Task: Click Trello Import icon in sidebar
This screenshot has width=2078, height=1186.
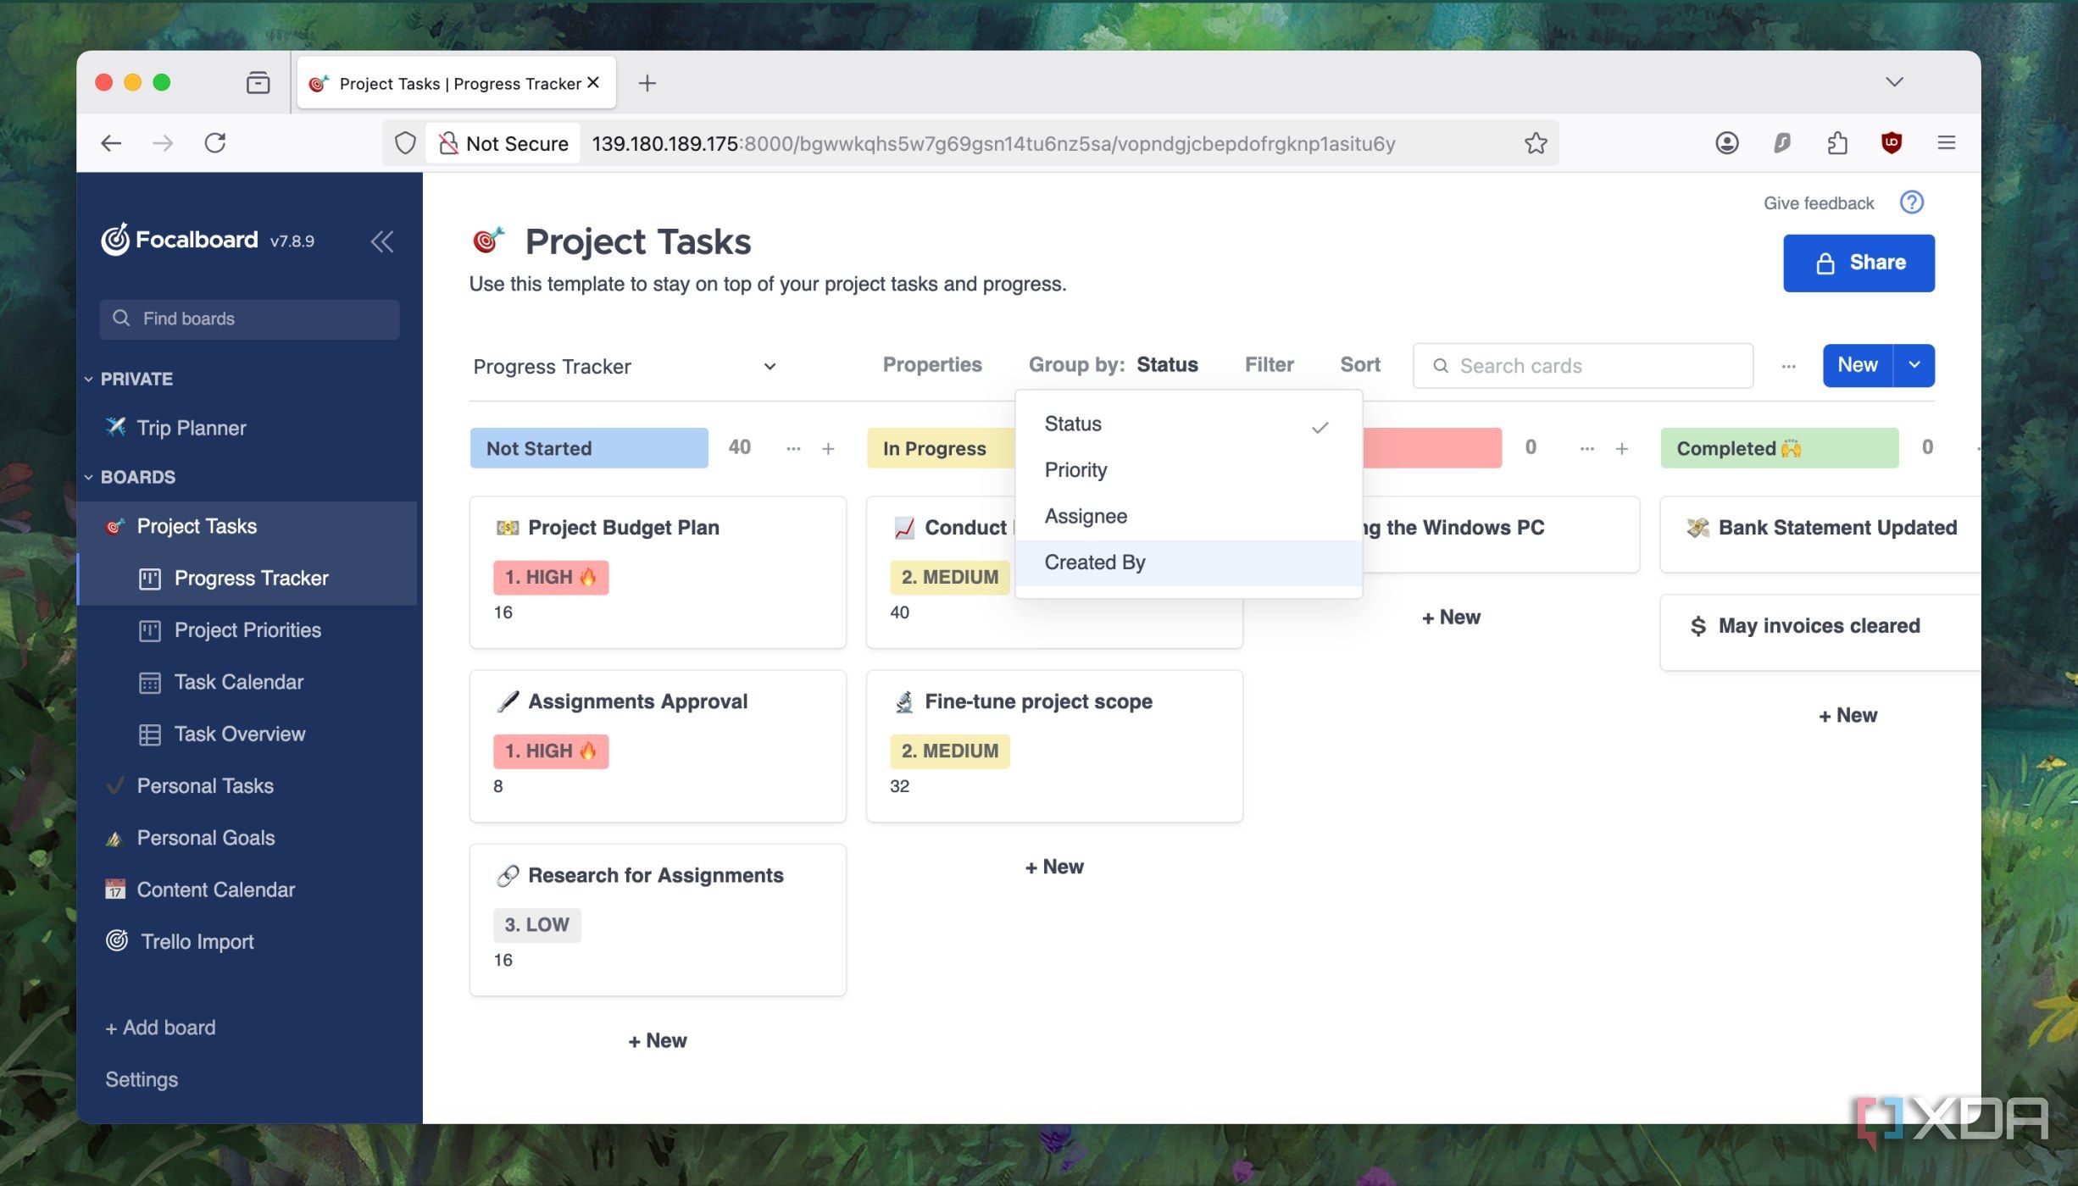Action: pyautogui.click(x=117, y=940)
